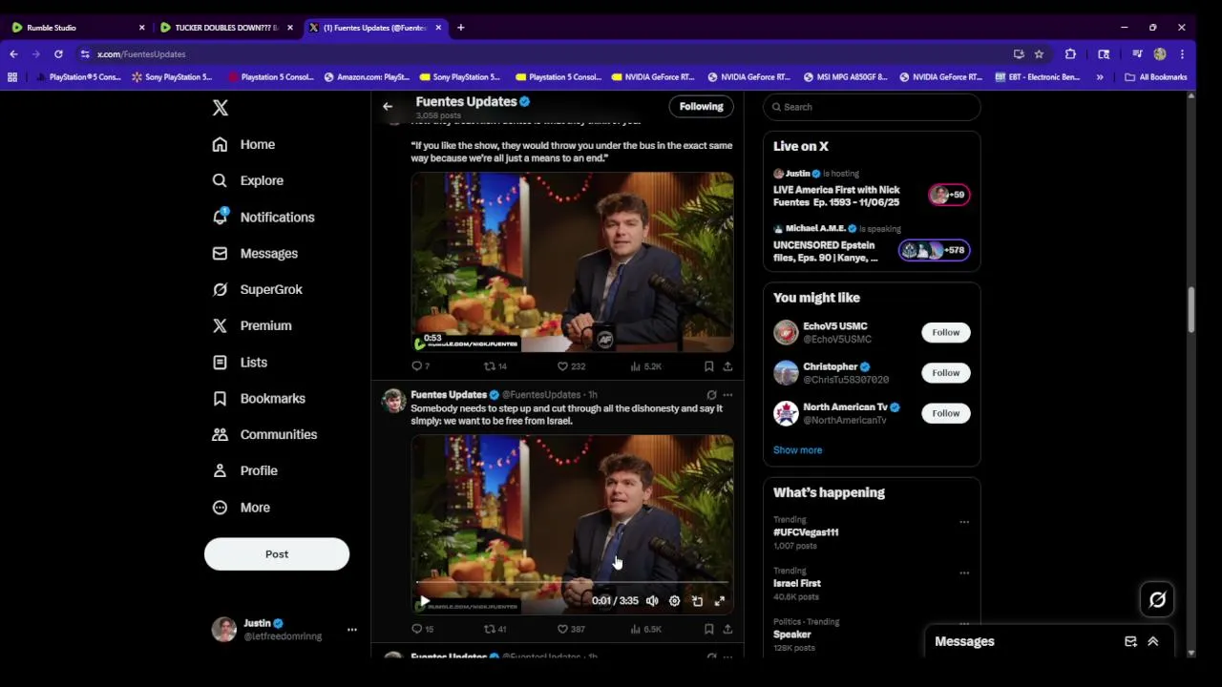Screen dimensions: 1222x687
Task: Go to Profile in the sidebar
Action: pos(245,470)
